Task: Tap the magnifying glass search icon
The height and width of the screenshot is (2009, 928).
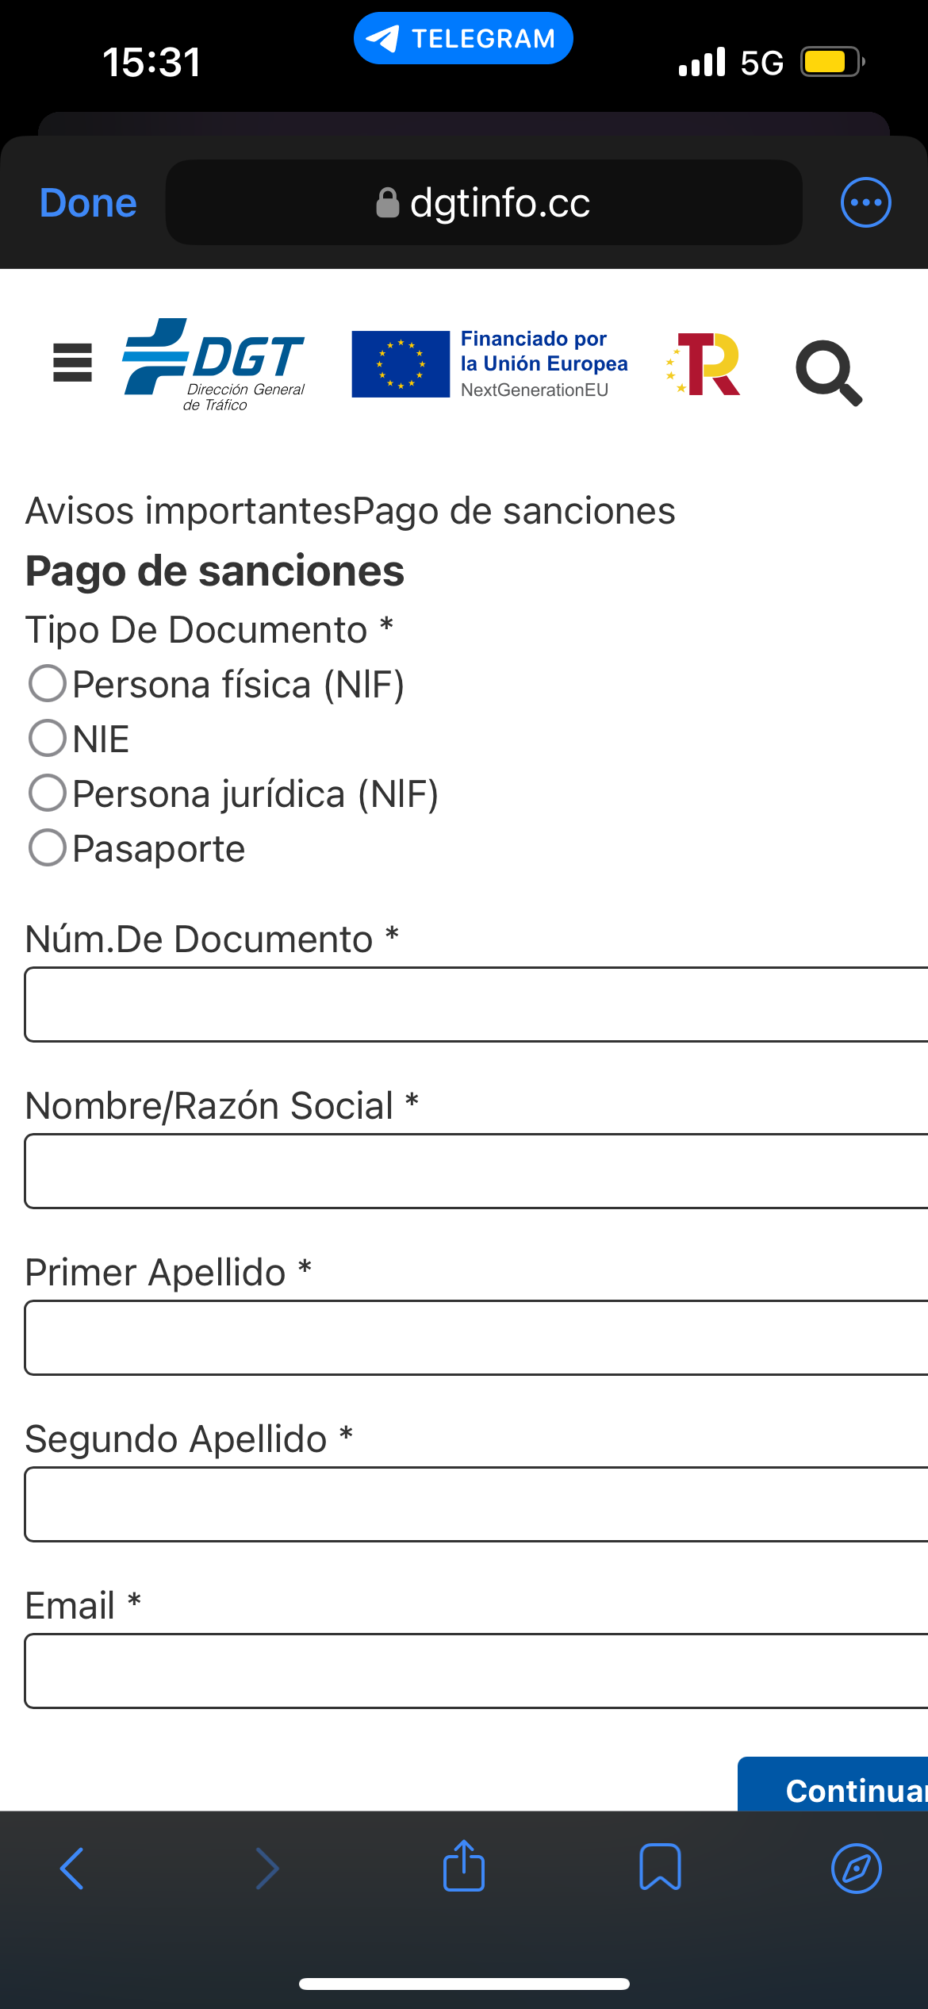Action: 829,373
